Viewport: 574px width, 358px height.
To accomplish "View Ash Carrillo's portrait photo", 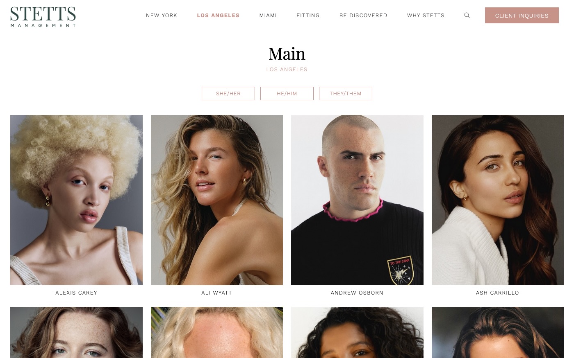I will click(x=498, y=200).
